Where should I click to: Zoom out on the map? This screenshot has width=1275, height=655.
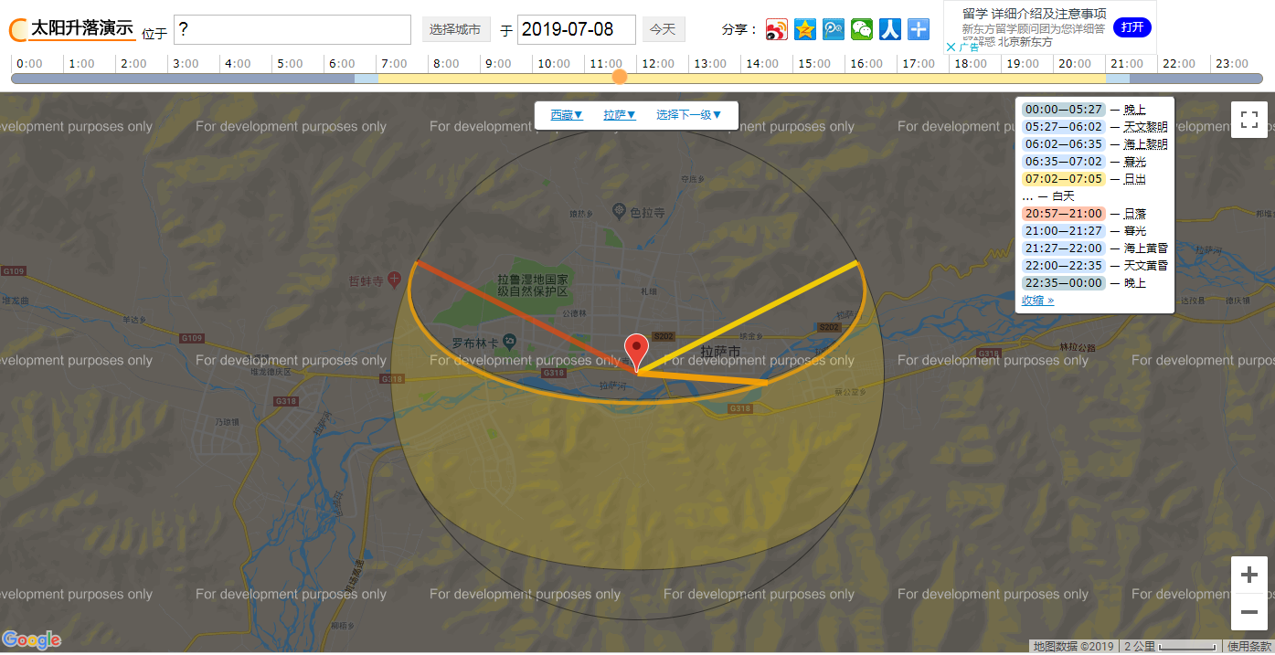pyautogui.click(x=1248, y=611)
